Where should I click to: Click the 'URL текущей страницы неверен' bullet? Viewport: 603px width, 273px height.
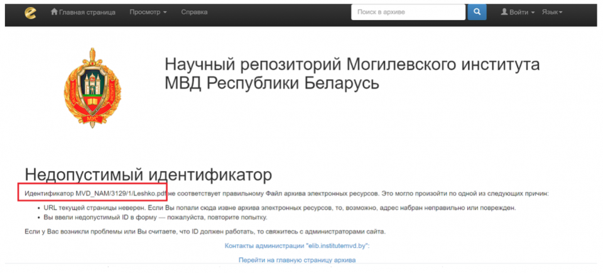(x=280, y=208)
